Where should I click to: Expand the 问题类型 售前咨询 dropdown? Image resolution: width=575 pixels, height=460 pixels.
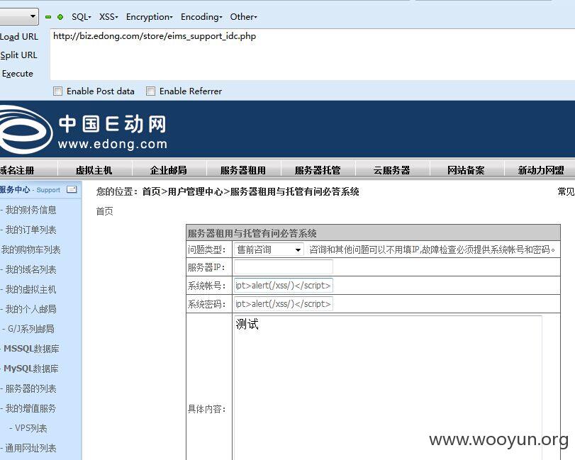coord(269,249)
